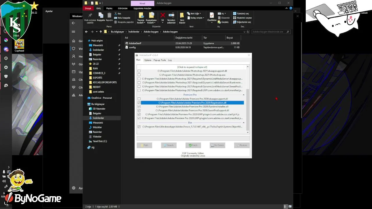The width and height of the screenshot is (372, 209).
Task: Select the Main tab in AdobeGenP
Action: pyautogui.click(x=138, y=60)
